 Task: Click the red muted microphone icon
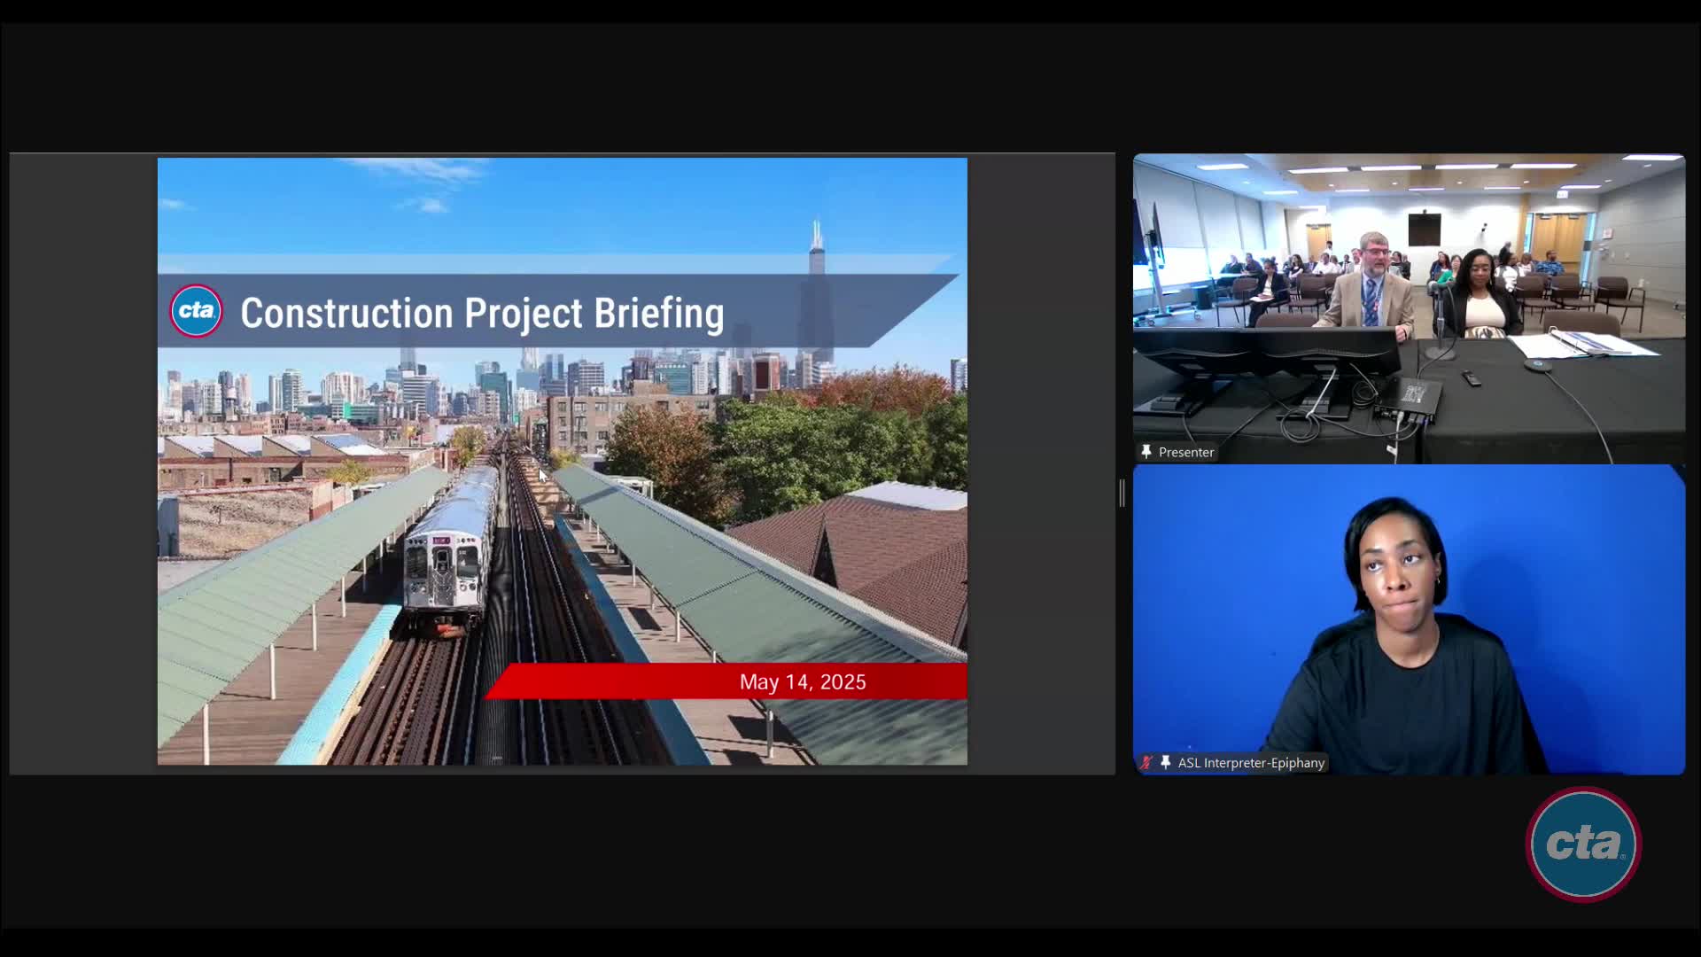1146,762
